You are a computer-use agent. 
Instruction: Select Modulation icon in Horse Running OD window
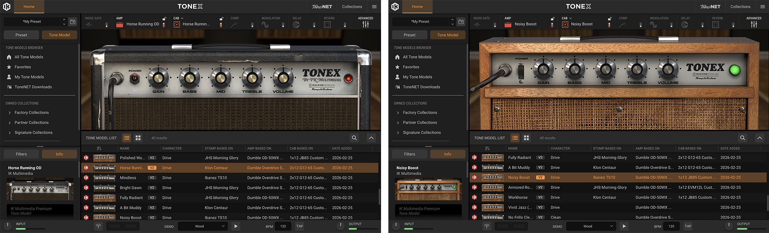[265, 25]
